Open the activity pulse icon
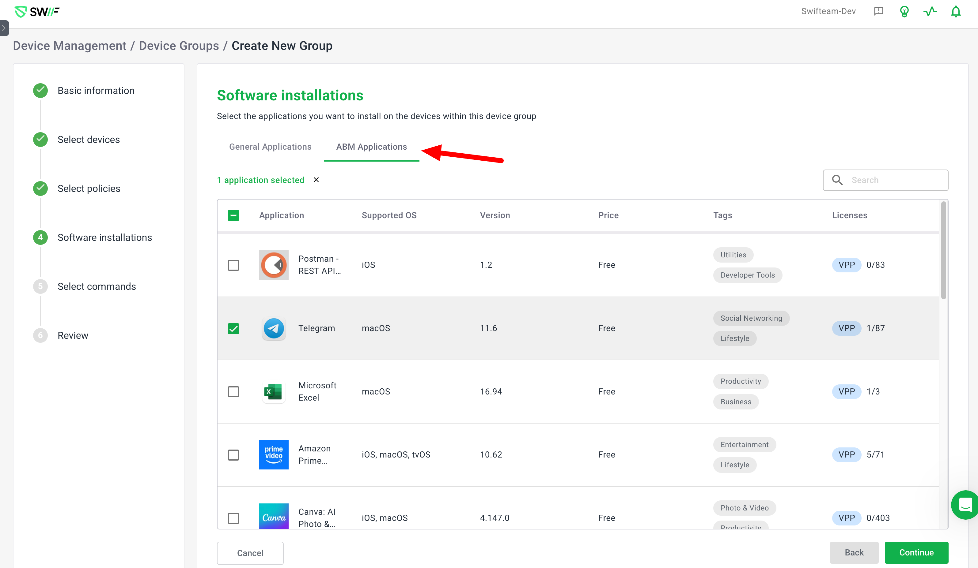Image resolution: width=978 pixels, height=568 pixels. [x=930, y=12]
